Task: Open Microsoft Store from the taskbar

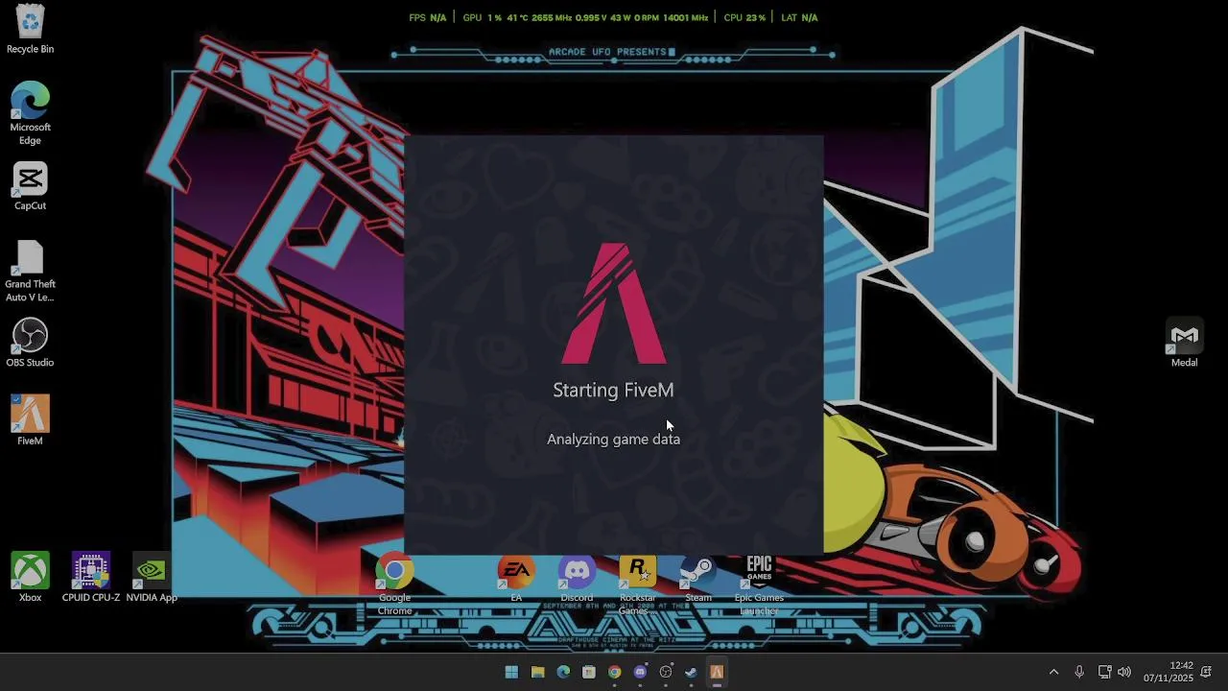Action: click(589, 672)
